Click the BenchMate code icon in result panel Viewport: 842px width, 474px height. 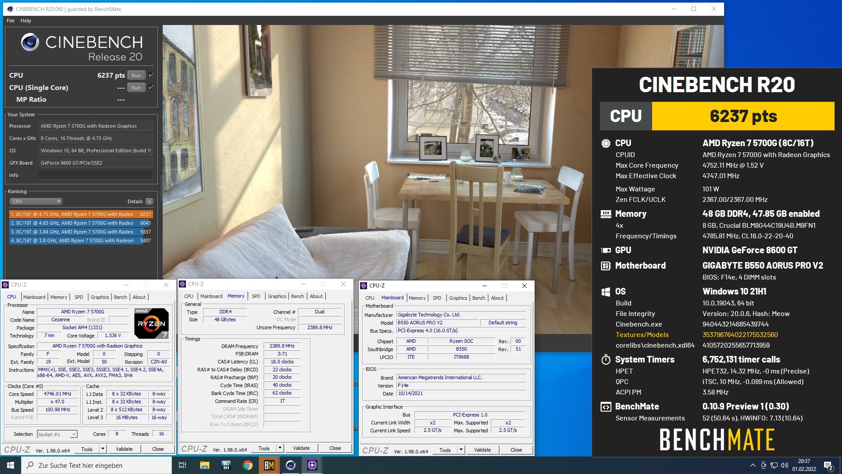point(606,407)
